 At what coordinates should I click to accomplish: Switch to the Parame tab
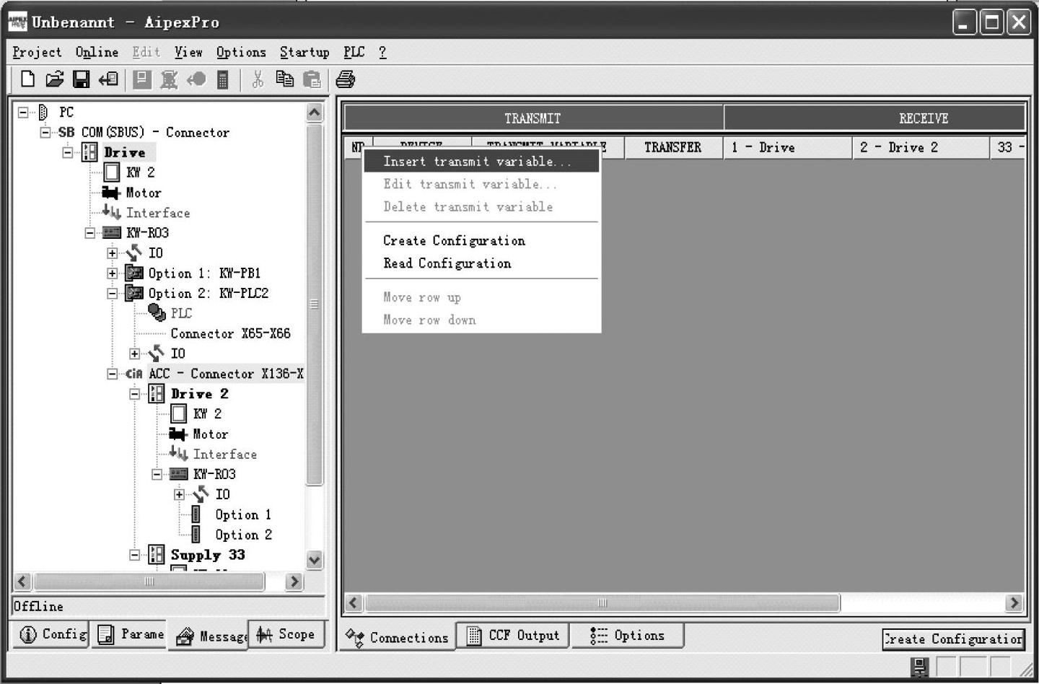click(128, 634)
